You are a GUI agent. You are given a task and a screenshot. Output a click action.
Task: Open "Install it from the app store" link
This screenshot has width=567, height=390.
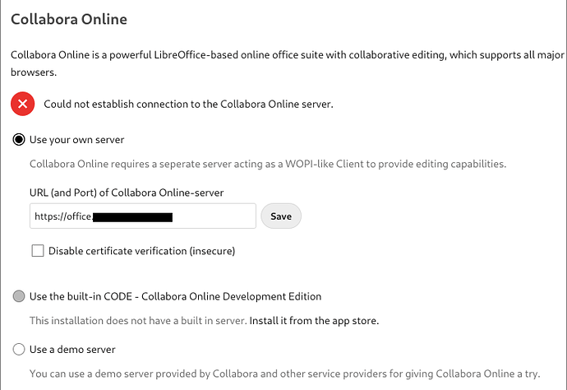tap(315, 320)
